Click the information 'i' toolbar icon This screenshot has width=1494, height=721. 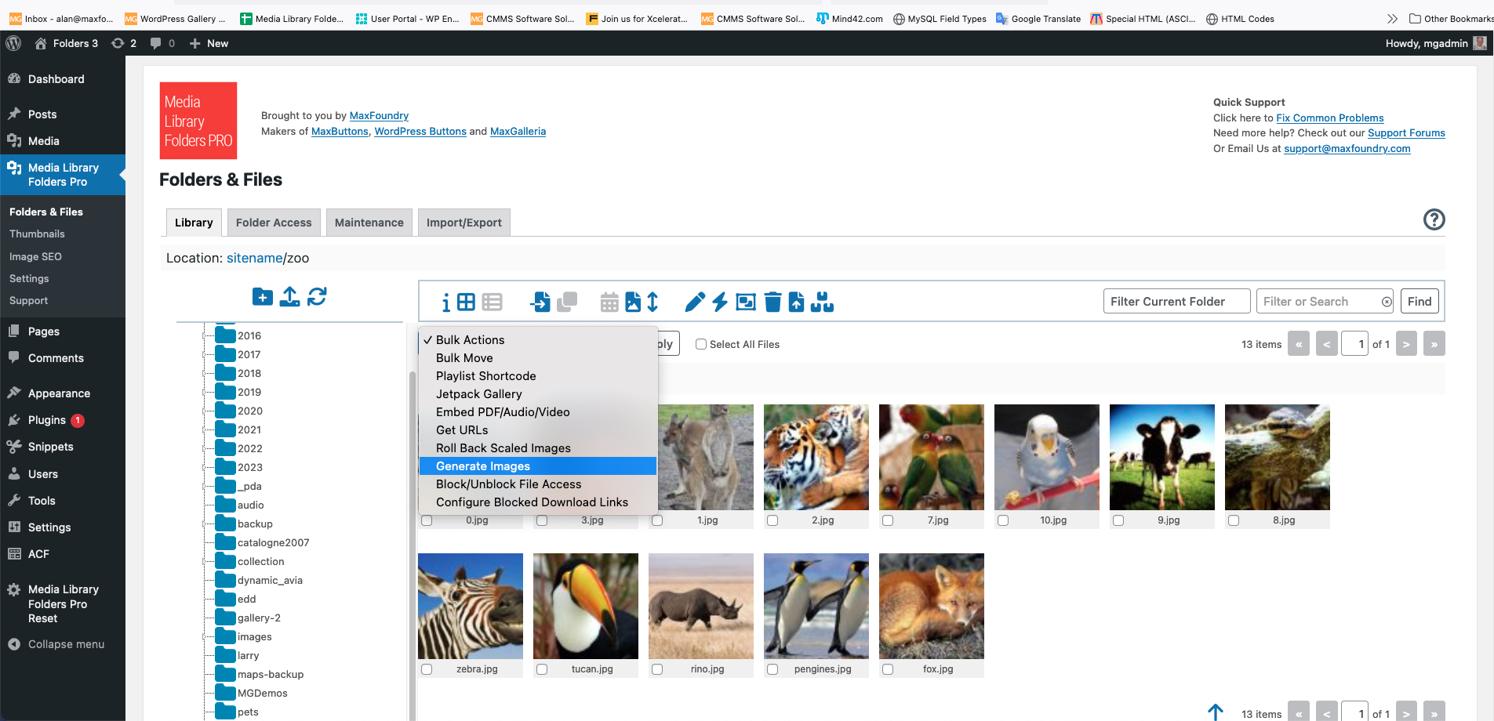pyautogui.click(x=445, y=303)
